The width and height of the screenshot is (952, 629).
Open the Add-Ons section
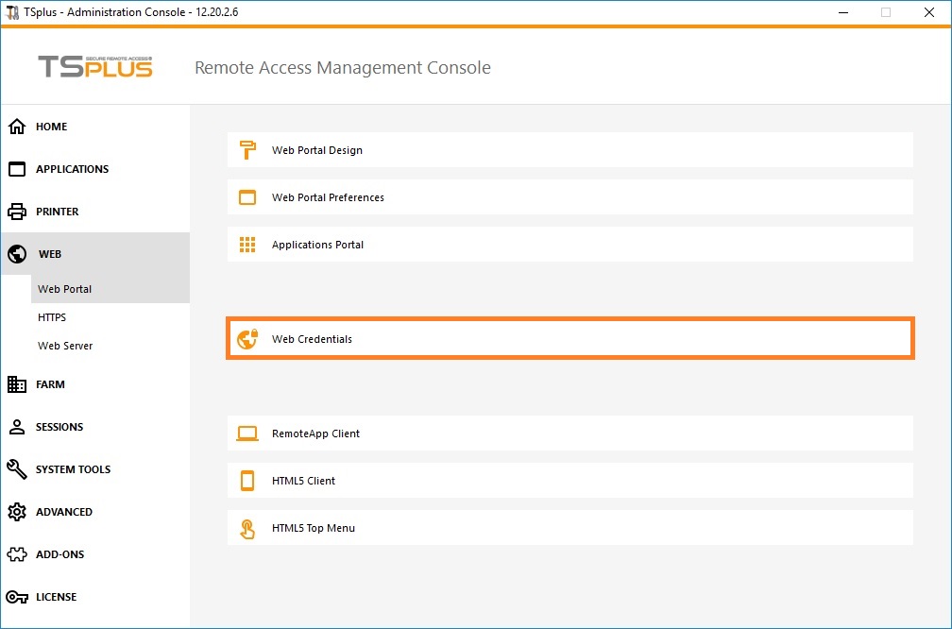point(60,554)
